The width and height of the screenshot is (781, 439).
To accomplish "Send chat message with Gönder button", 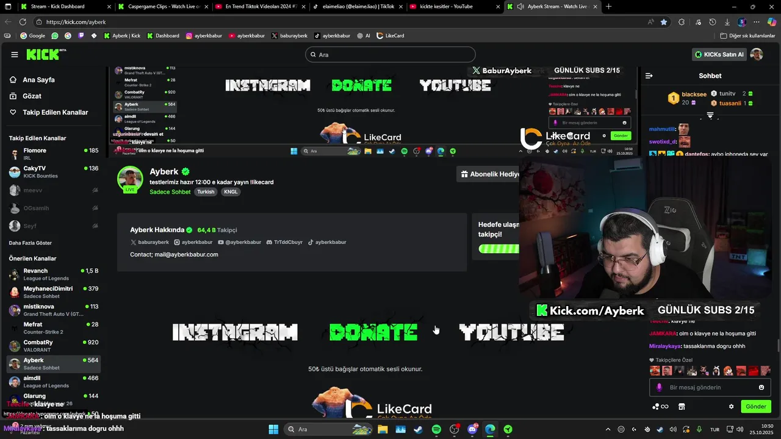I will click(755, 407).
